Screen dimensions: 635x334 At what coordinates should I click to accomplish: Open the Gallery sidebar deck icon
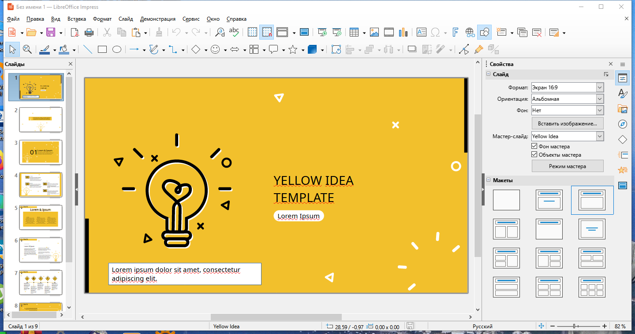[x=623, y=109]
